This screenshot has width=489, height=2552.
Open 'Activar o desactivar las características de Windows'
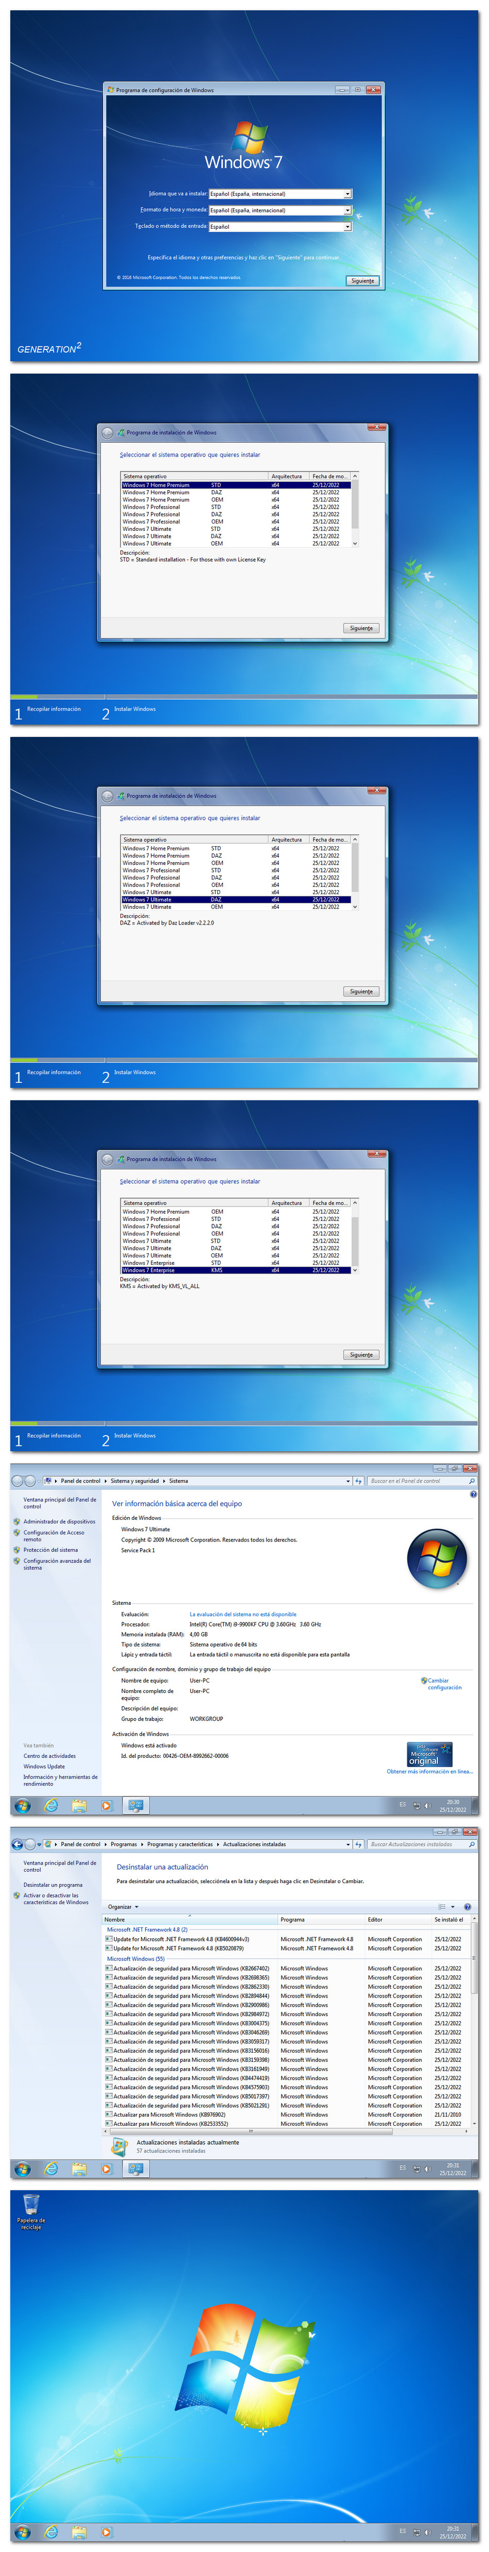point(57,1899)
